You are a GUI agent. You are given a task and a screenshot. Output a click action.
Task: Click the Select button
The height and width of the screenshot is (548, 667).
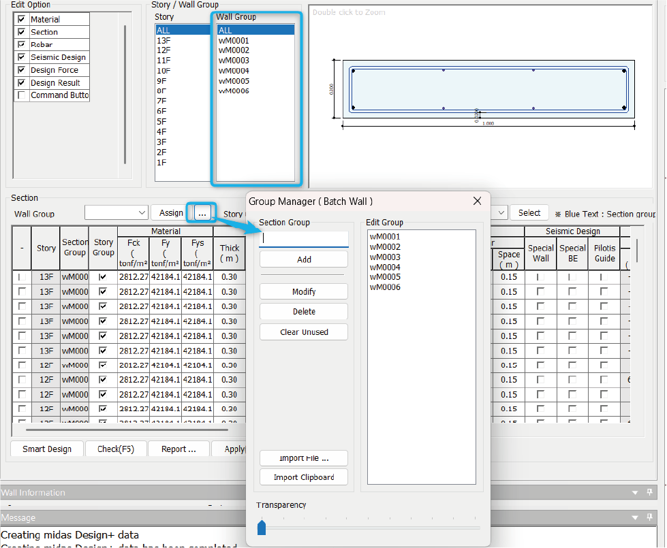click(529, 212)
